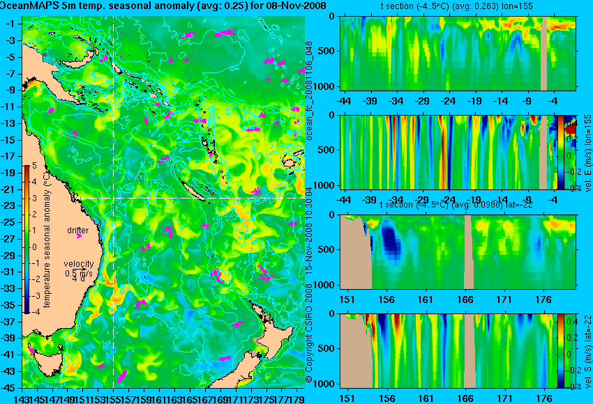Click the 'temperature seasonal anomaly (°C)' colorbar label

47,240
